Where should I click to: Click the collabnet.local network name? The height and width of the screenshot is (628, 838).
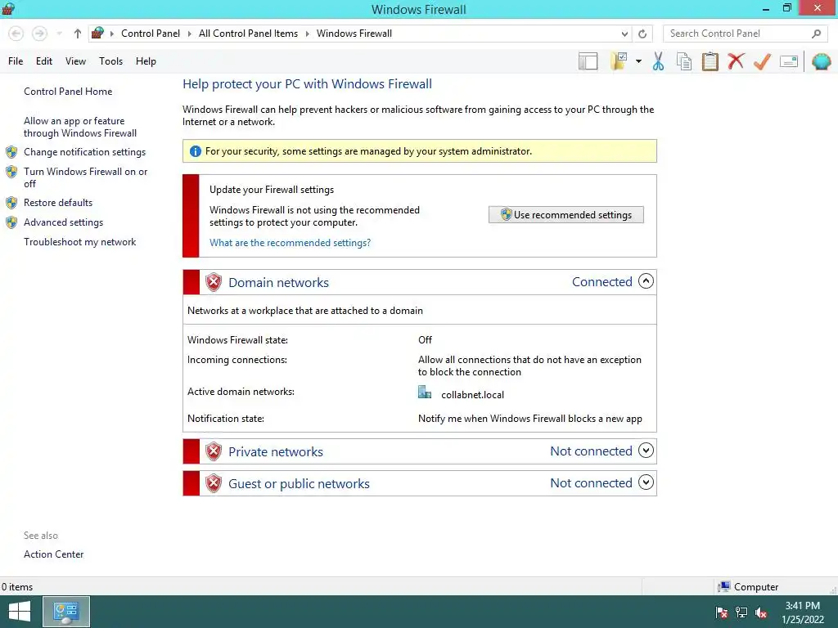[472, 395]
